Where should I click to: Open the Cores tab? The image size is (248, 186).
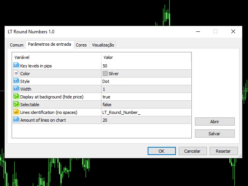[81, 45]
